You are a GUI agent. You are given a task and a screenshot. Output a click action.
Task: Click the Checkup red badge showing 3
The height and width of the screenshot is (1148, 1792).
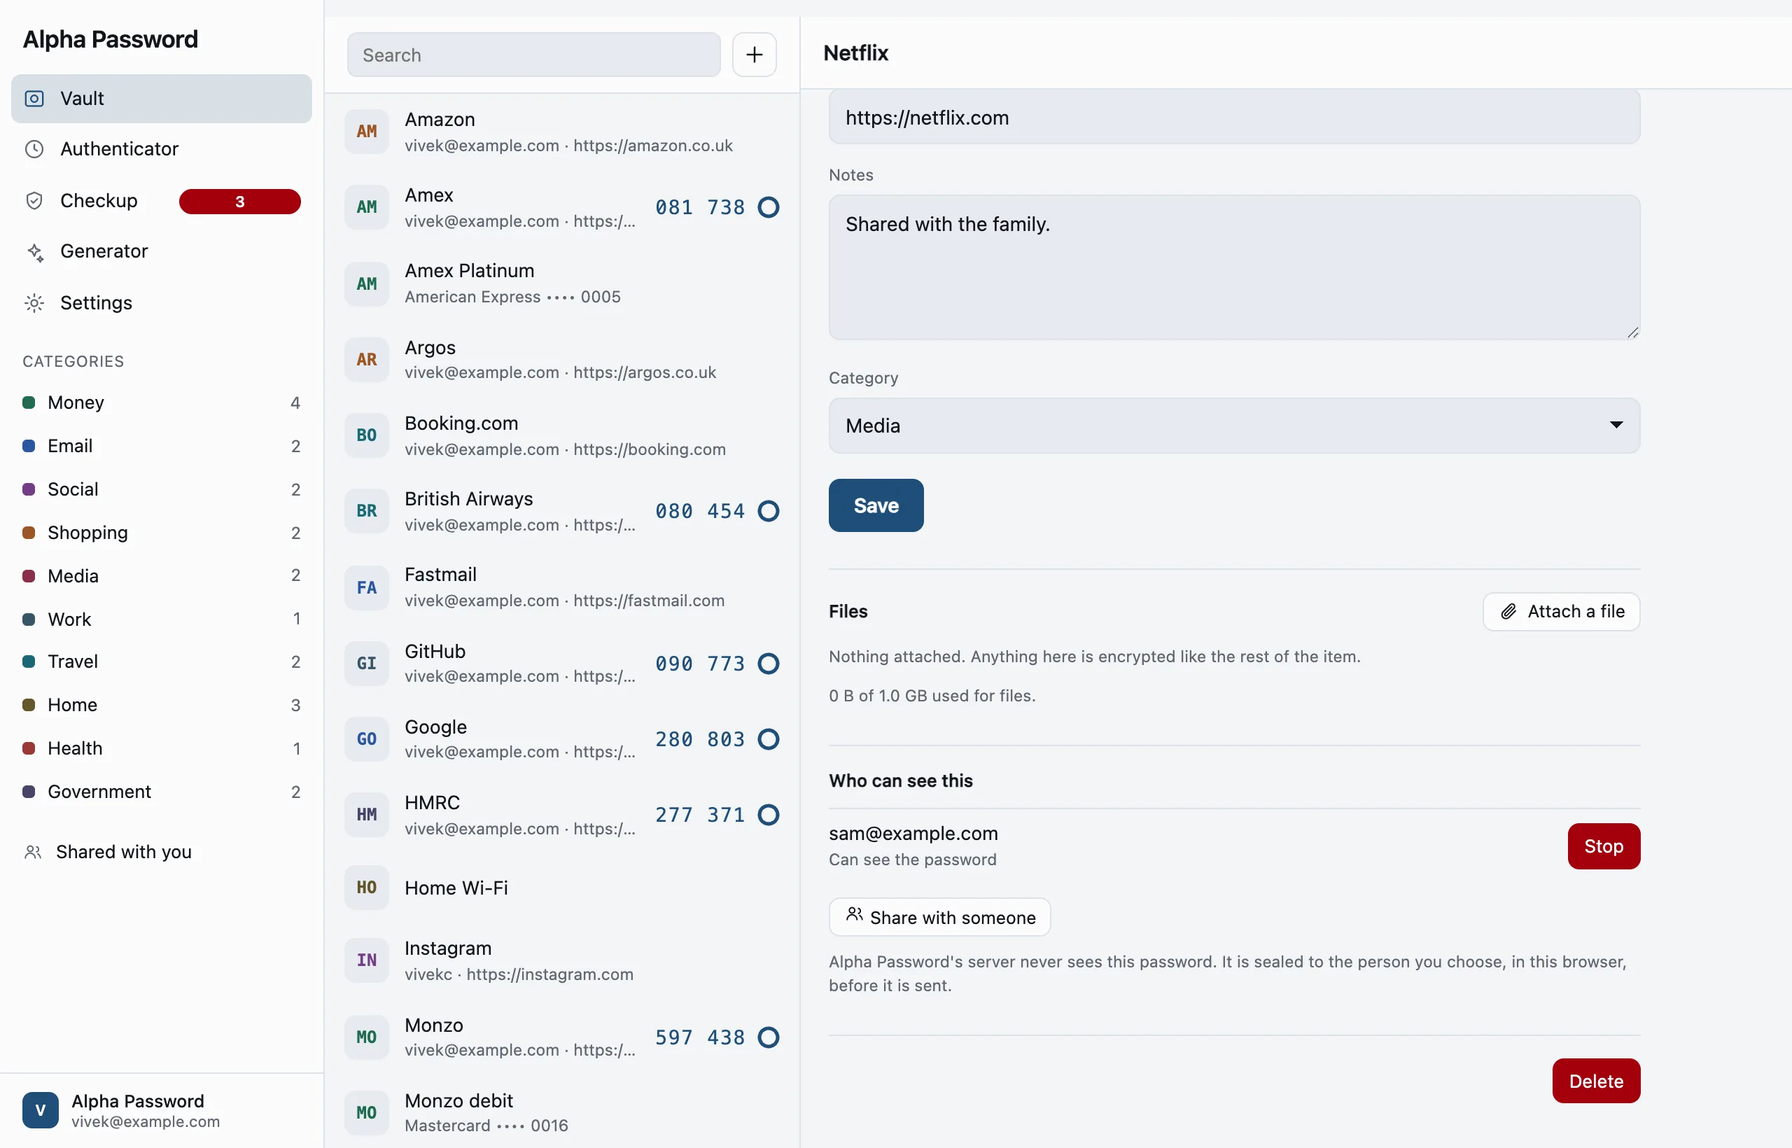coord(240,202)
